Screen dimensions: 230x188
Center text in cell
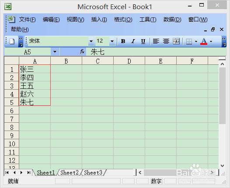pos(166,41)
